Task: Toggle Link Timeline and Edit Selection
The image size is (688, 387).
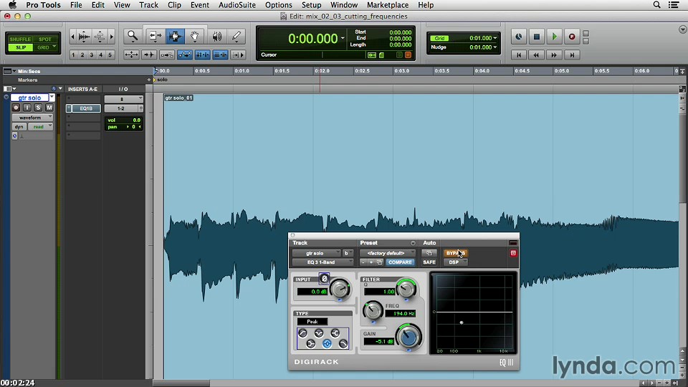Action: (x=203, y=55)
